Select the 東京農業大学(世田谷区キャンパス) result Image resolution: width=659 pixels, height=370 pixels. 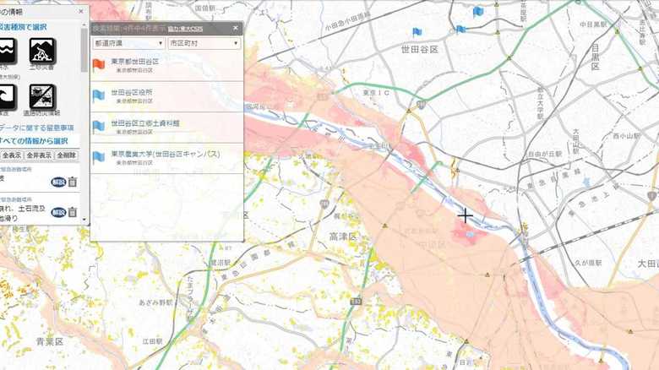coord(166,158)
